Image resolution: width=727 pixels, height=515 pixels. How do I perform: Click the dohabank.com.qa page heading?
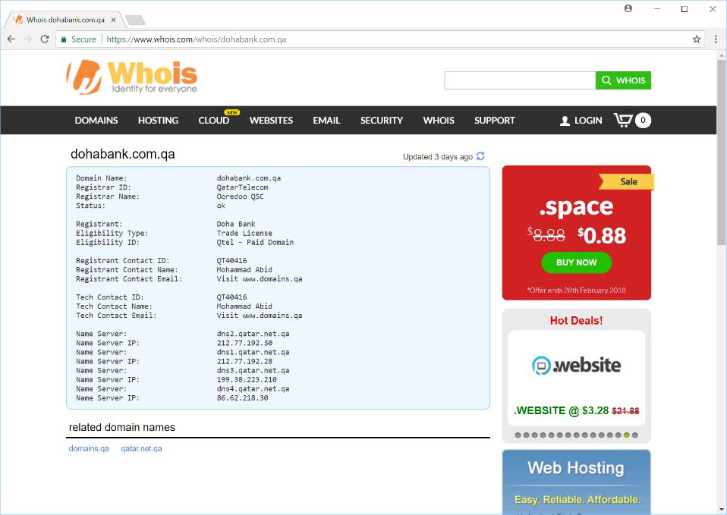click(122, 154)
